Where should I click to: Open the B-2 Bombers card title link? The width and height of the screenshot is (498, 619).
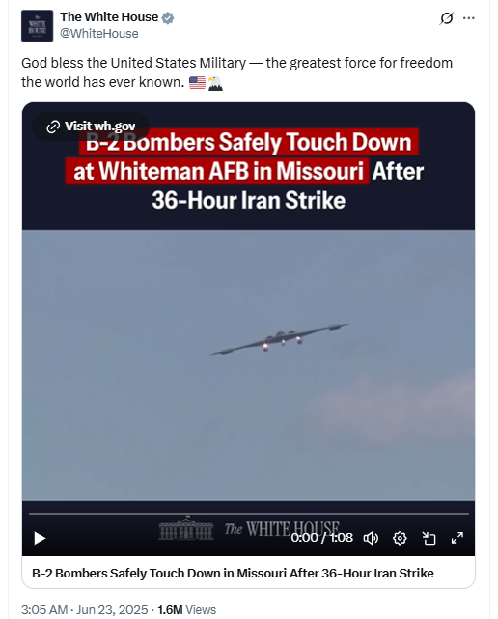click(233, 573)
